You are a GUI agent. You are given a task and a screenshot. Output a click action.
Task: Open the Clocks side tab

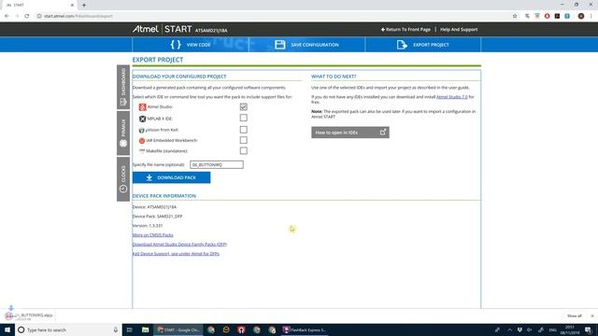pyautogui.click(x=123, y=179)
